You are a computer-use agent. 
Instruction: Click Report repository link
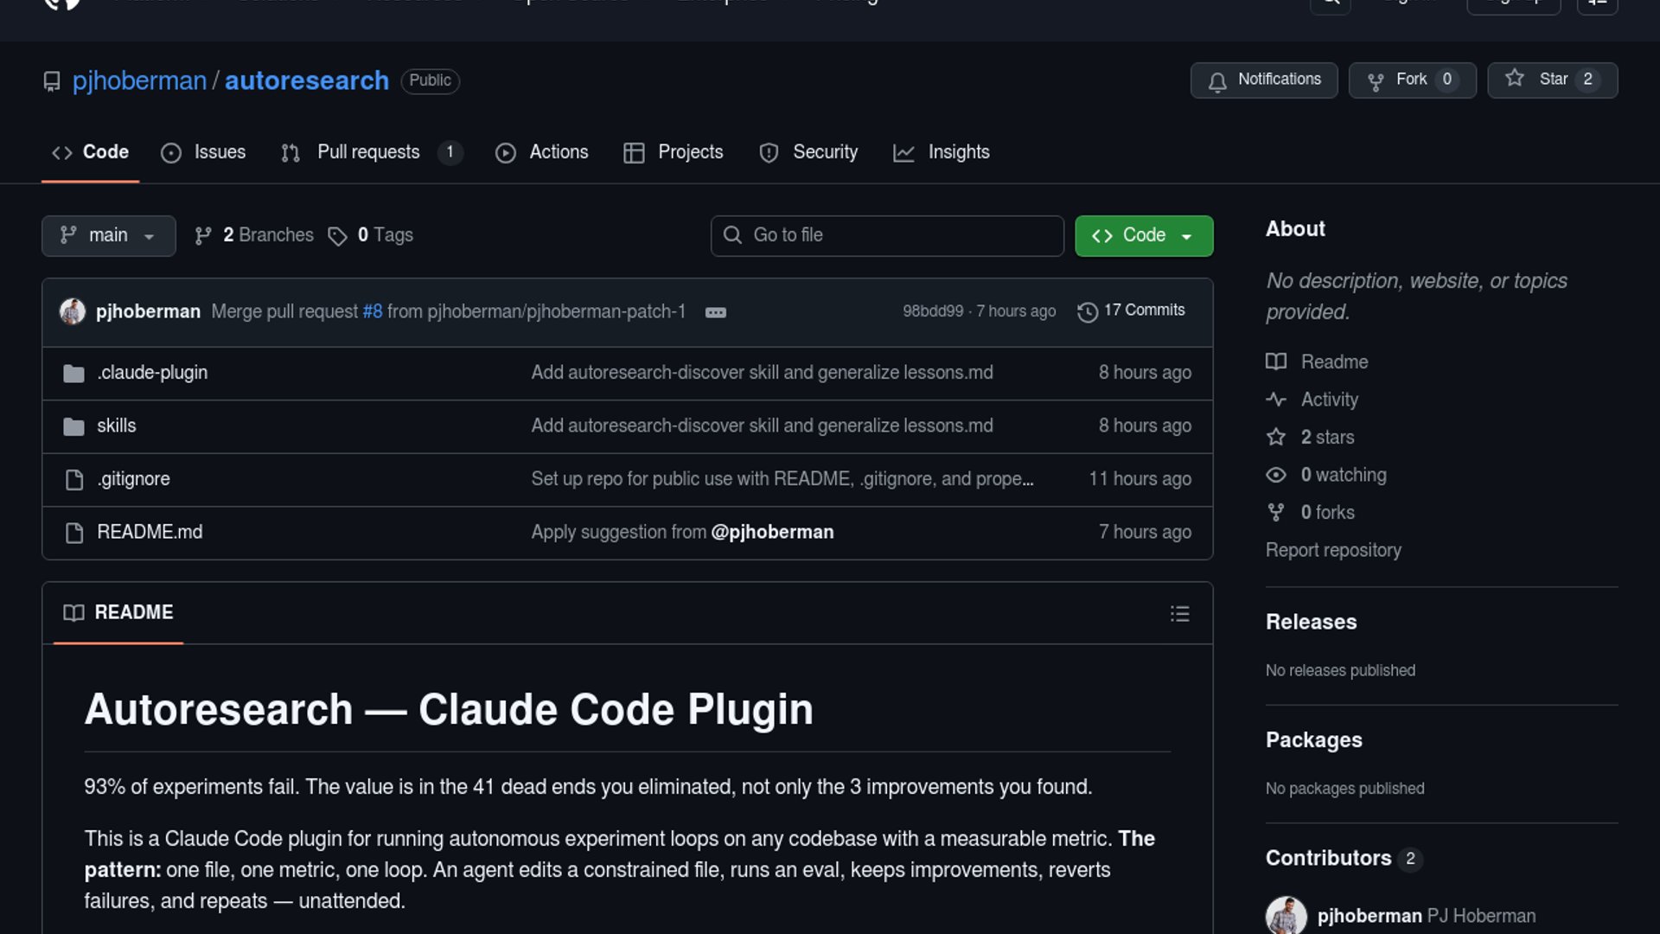[x=1333, y=551]
